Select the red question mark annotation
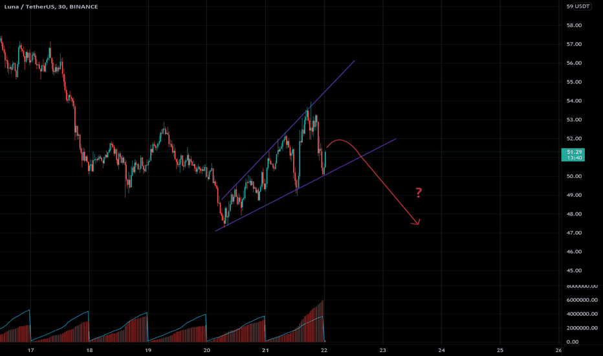The image size is (603, 356). point(419,192)
